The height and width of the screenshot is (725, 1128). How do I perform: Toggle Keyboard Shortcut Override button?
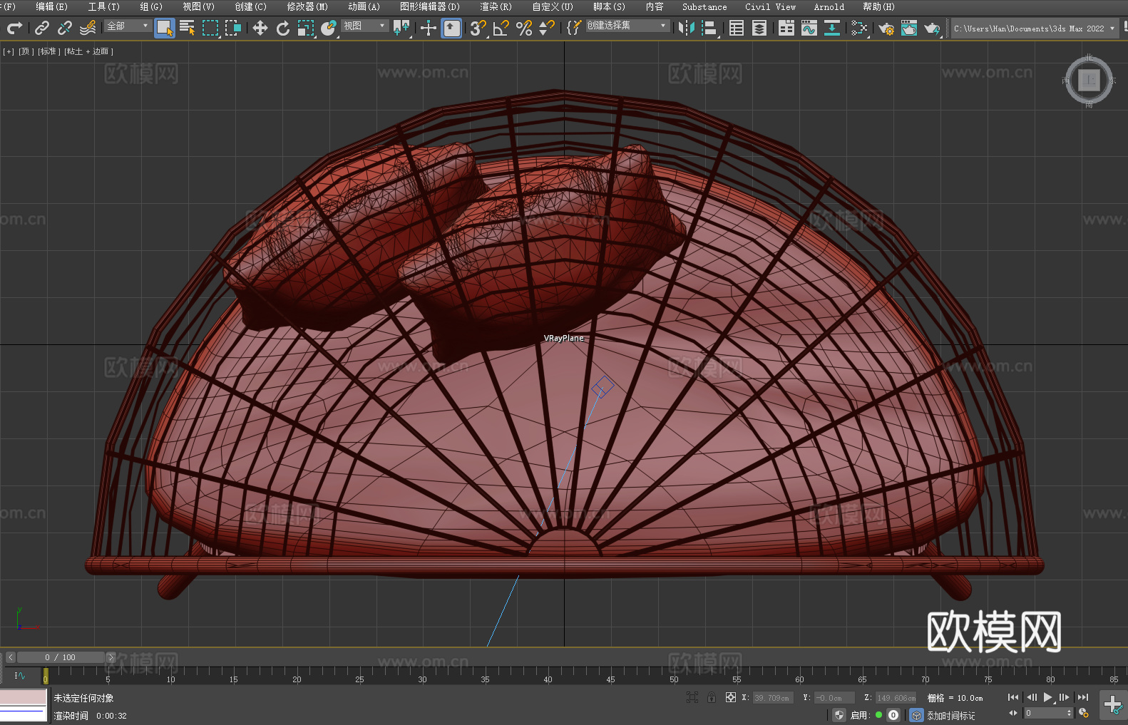click(451, 28)
